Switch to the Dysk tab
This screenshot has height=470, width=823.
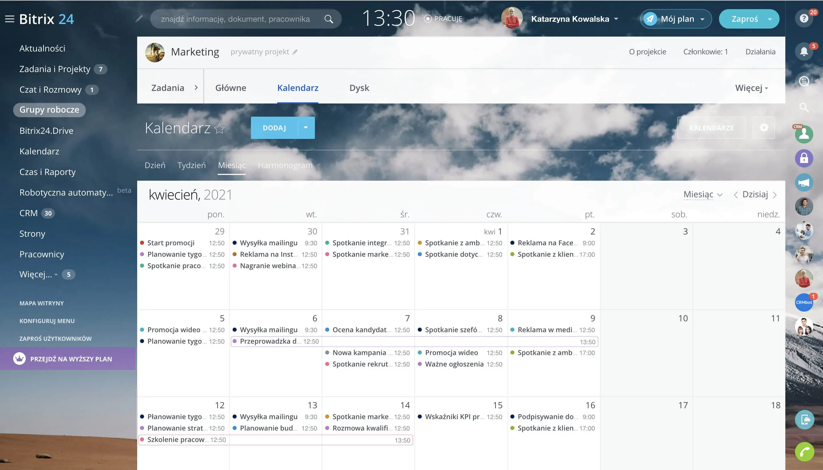359,88
